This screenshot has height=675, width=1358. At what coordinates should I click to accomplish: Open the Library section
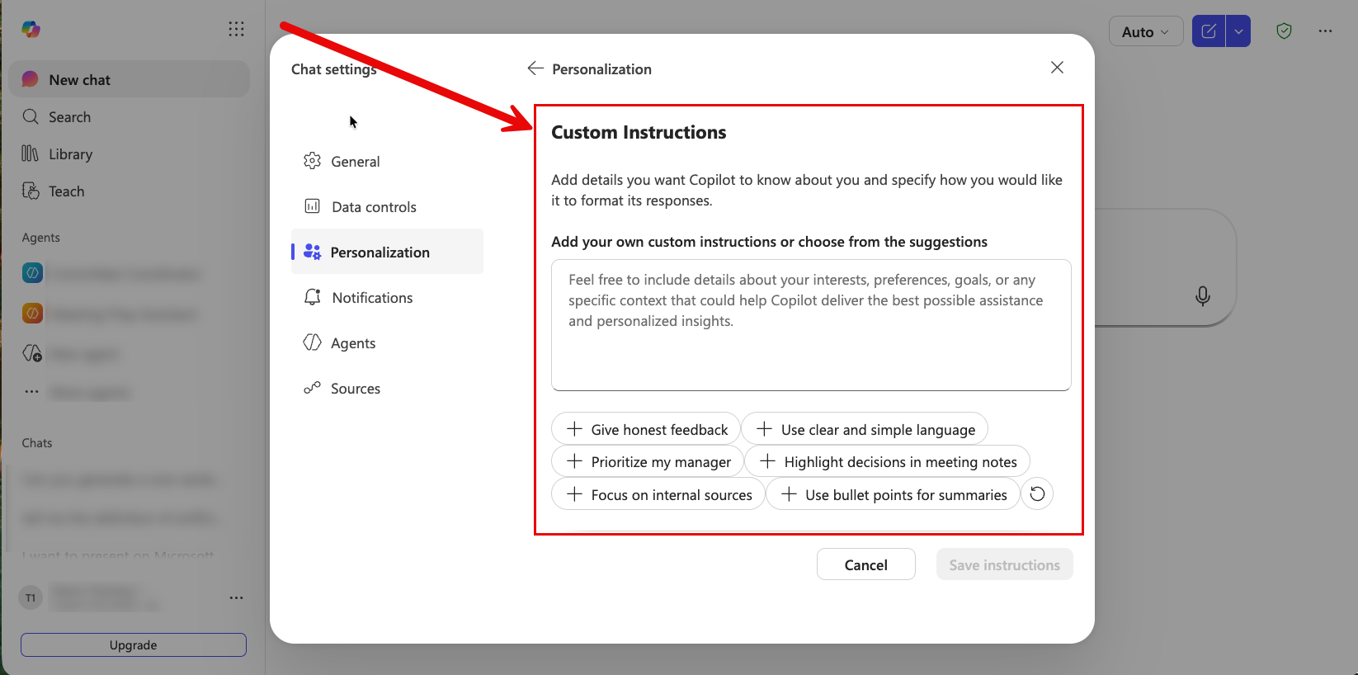[x=129, y=154]
